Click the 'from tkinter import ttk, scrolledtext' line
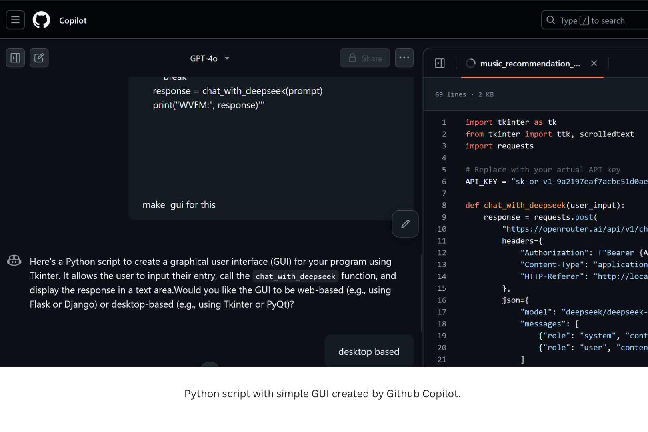Screen dimensions: 648x432 (550, 134)
